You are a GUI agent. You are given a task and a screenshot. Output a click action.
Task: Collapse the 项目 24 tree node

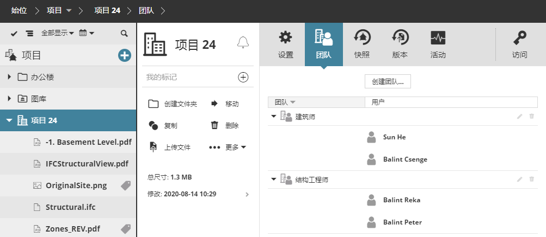tap(9, 120)
